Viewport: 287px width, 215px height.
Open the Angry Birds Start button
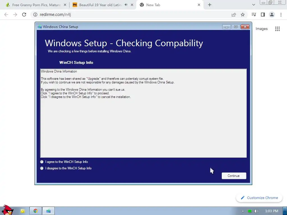(x=7, y=210)
